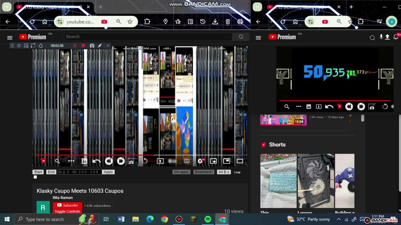
Task: Stop the Bandicam recording with red square
Action: pyautogui.click(x=83, y=46)
